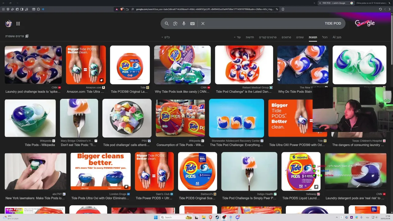
Task: Click the blue audio indicator icon
Action: click(43, 9)
